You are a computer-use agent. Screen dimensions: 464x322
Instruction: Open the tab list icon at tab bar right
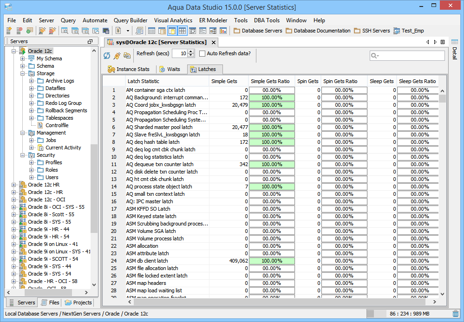point(443,42)
